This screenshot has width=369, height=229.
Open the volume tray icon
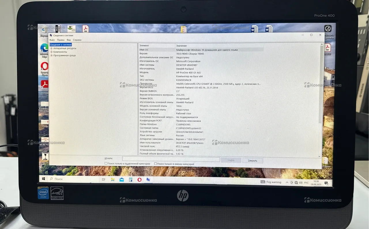point(300,182)
